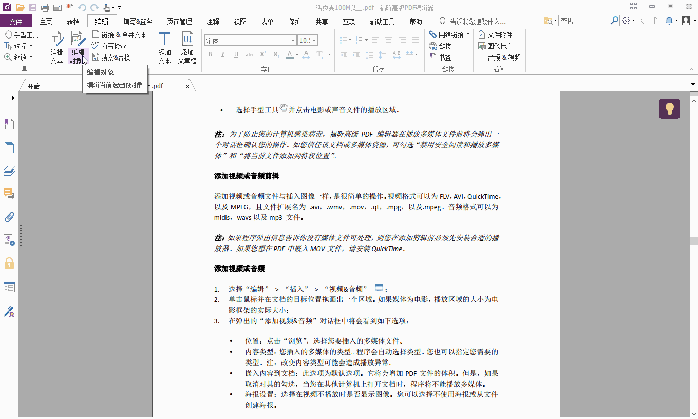This screenshot has width=698, height=419.
Task: Insert an image annotation (图像标注)
Action: click(x=496, y=46)
